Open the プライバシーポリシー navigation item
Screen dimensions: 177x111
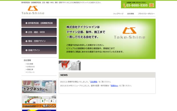[x=146, y=14]
